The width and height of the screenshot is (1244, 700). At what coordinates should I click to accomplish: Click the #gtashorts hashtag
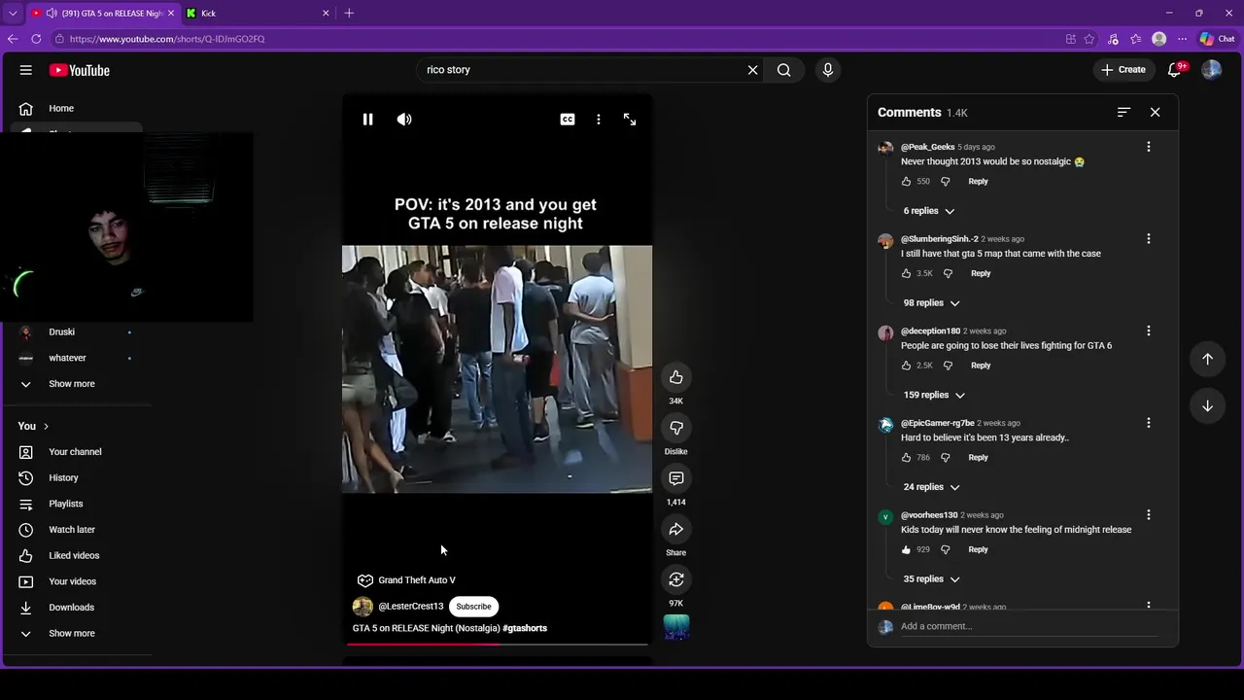tap(525, 628)
